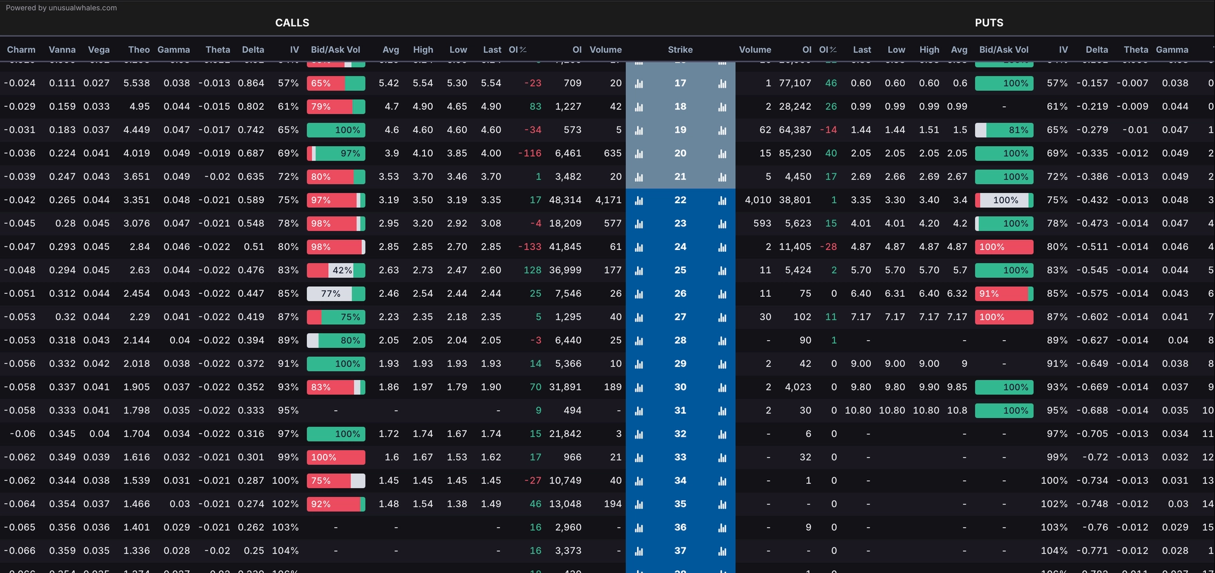Open puts chart icon for strike 19
This screenshot has width=1215, height=573.
tap(722, 130)
